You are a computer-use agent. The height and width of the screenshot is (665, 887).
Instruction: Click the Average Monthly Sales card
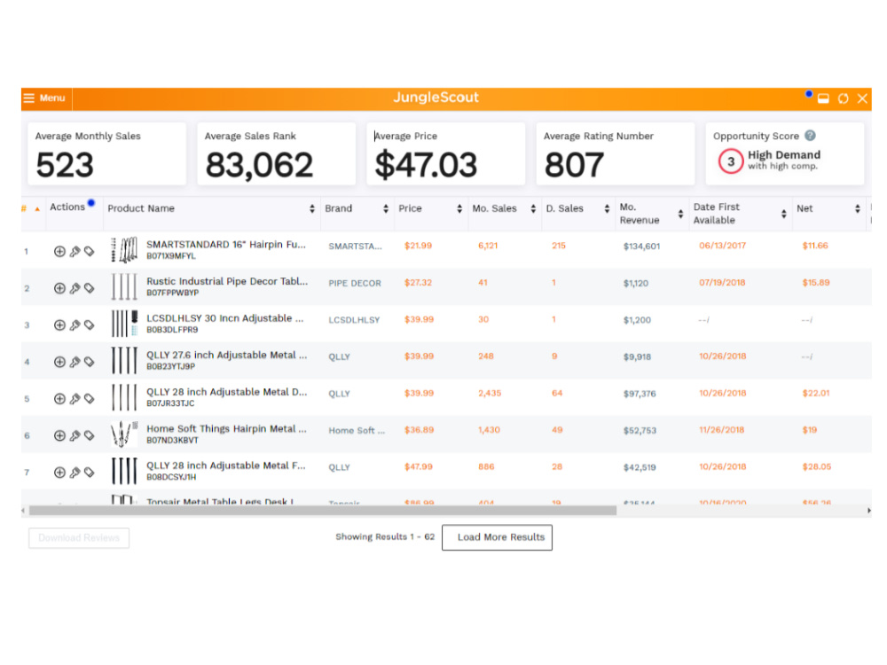pos(107,153)
